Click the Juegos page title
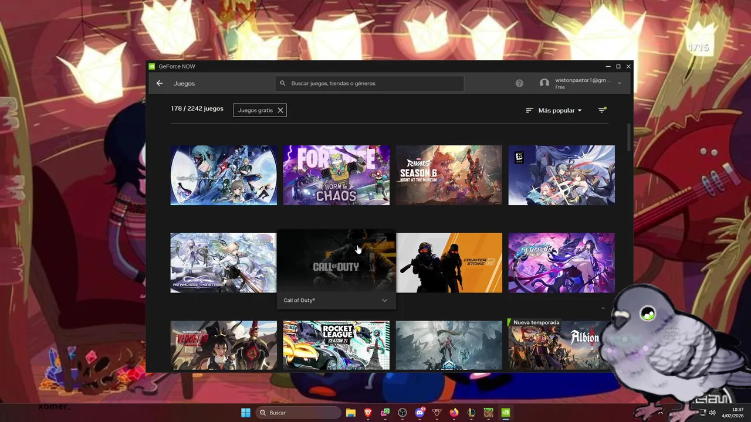Screen dimensions: 751x422 [184, 83]
